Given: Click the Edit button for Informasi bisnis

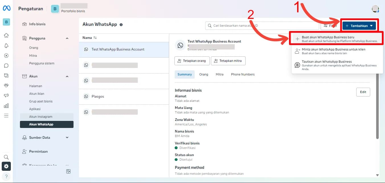Looking at the screenshot, I should (x=363, y=92).
